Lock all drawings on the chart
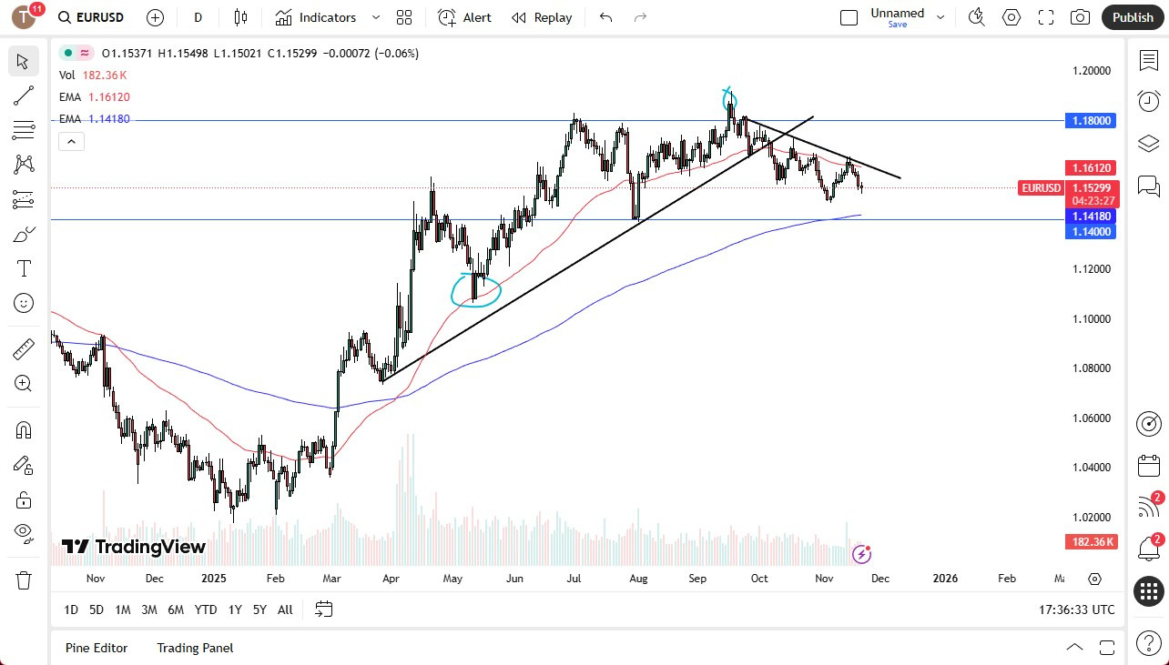The height and width of the screenshot is (665, 1169). [23, 499]
